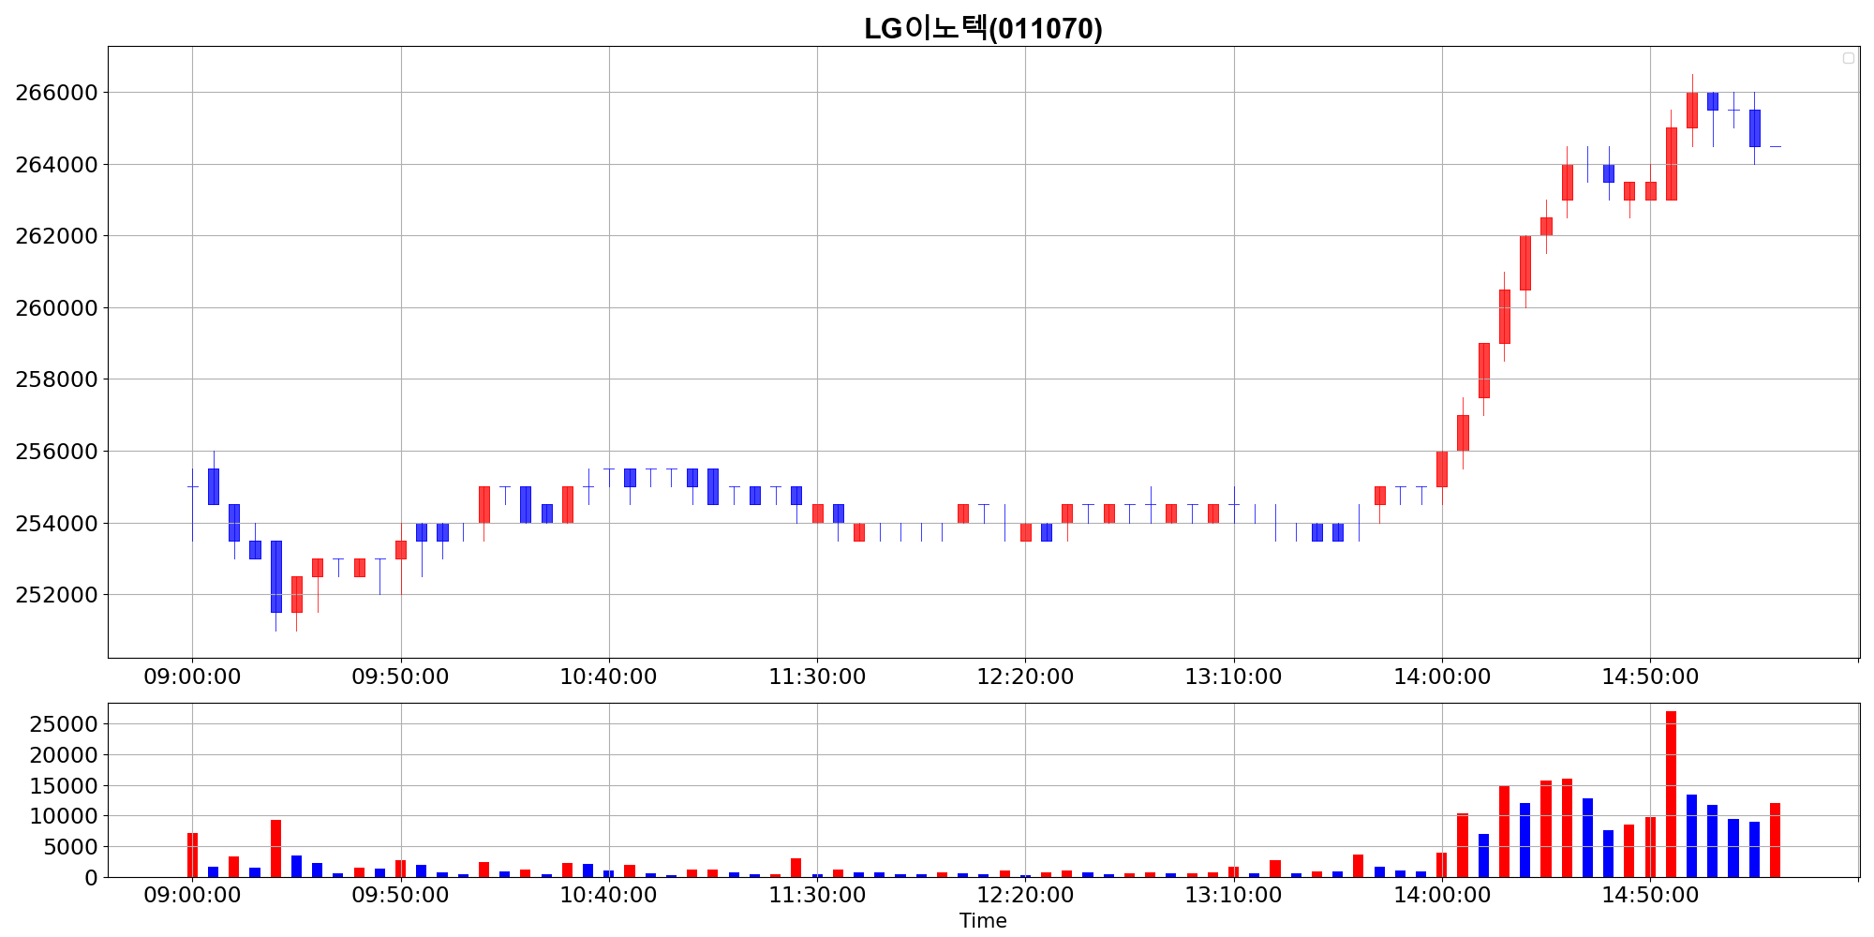The image size is (1874, 937).
Task: Click the 260000 price axis label
Action: click(x=57, y=308)
